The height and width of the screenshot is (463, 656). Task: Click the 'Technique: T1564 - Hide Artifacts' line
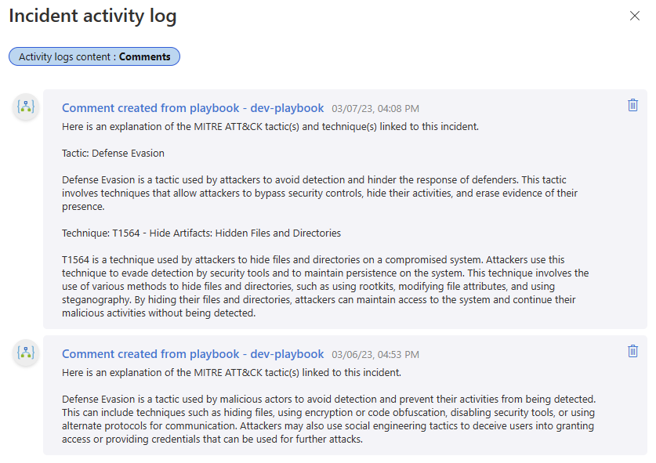click(x=201, y=233)
